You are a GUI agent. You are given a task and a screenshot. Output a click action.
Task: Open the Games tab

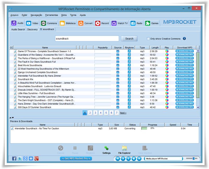pos(152,23)
